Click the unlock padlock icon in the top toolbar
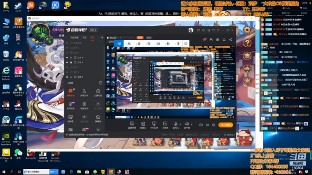Viewport: 312px width, 175px height. pos(211,40)
